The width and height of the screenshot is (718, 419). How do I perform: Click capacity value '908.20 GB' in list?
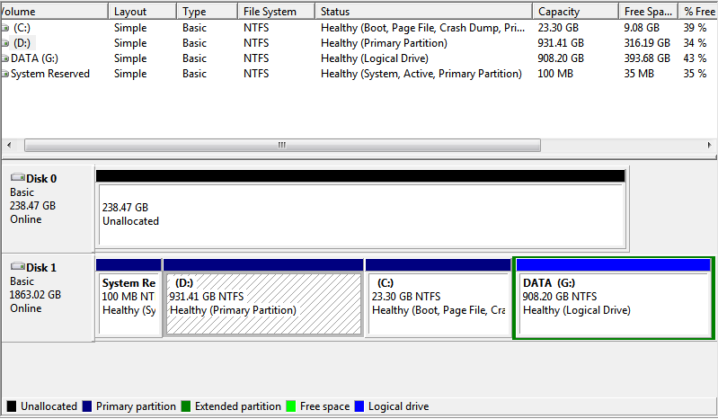pos(561,58)
